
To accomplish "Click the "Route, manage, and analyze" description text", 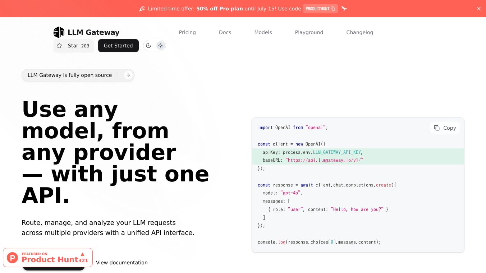I will point(108,228).
